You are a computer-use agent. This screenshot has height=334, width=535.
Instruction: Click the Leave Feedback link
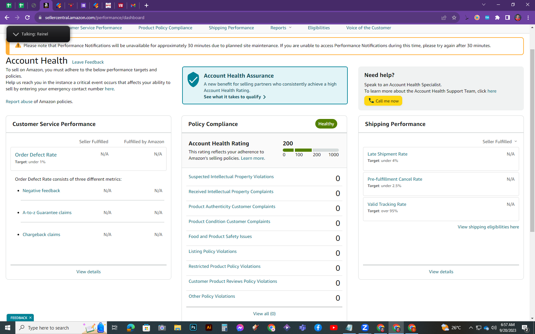point(88,62)
